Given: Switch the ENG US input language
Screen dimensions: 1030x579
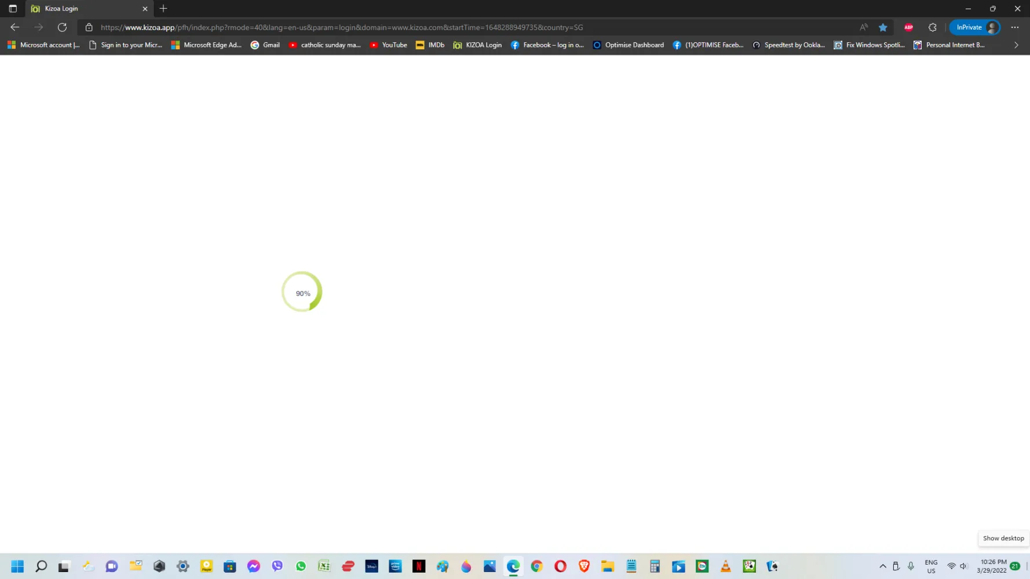Looking at the screenshot, I should coord(931,566).
